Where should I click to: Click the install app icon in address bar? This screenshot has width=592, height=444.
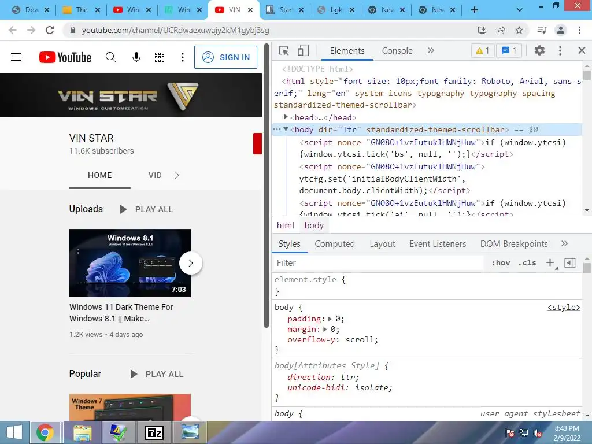[482, 30]
